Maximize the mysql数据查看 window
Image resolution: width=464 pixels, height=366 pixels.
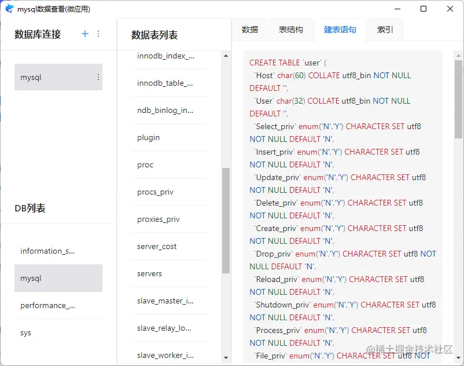click(424, 9)
